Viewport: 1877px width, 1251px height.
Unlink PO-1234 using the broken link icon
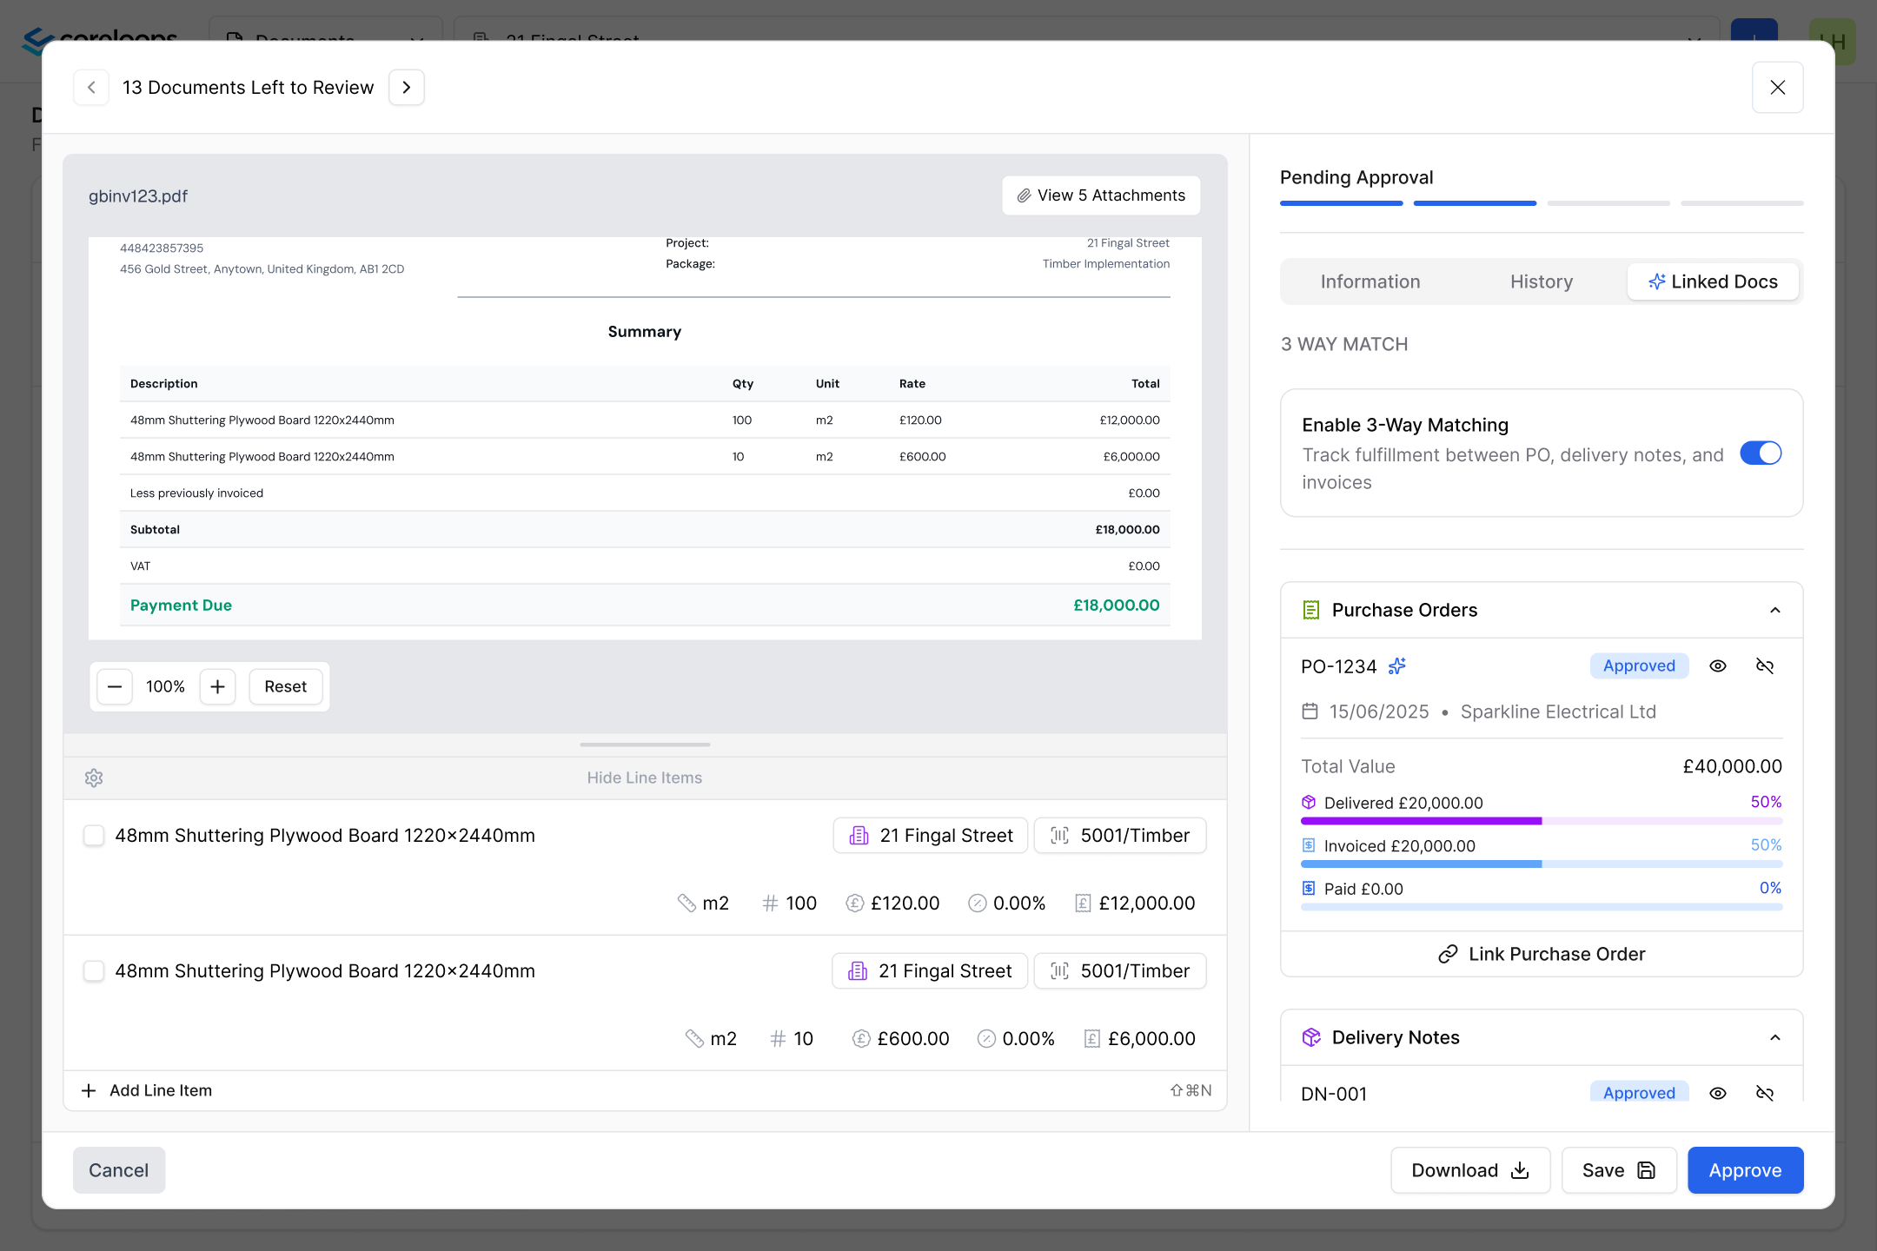click(1764, 666)
